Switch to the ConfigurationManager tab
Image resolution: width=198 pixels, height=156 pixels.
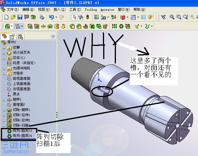[x=20, y=37]
